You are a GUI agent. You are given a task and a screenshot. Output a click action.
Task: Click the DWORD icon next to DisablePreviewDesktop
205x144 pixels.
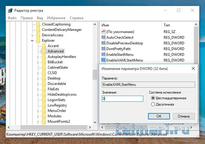(103, 43)
